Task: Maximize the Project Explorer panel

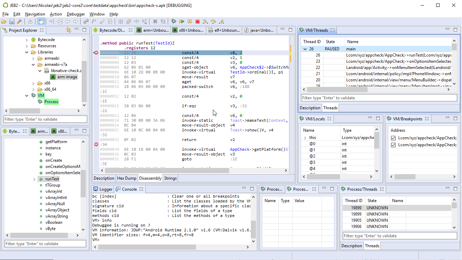Action: (x=84, y=30)
